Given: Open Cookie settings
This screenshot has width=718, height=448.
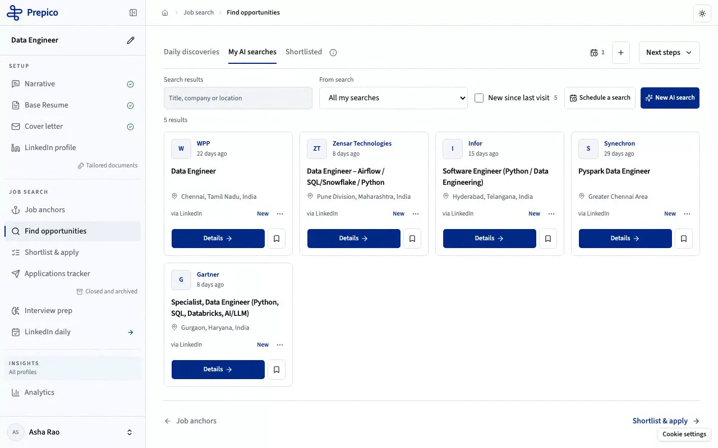Looking at the screenshot, I should [684, 435].
